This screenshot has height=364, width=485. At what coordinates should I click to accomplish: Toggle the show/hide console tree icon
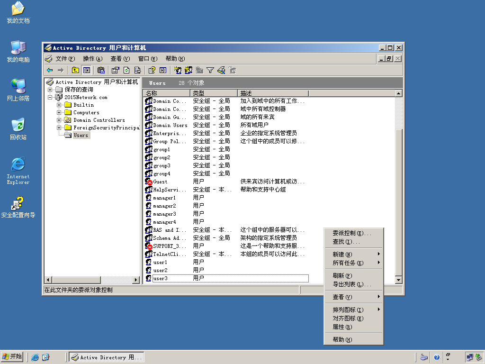coord(87,70)
